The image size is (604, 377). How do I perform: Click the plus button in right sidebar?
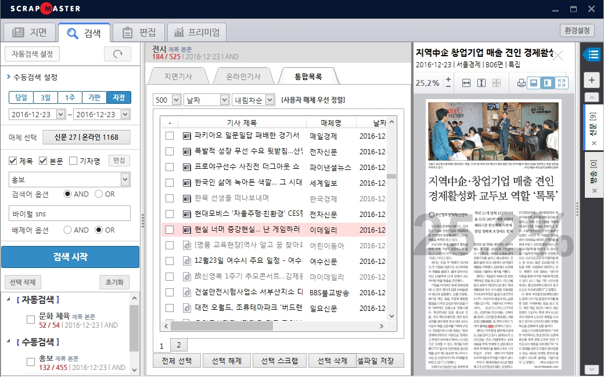591,80
